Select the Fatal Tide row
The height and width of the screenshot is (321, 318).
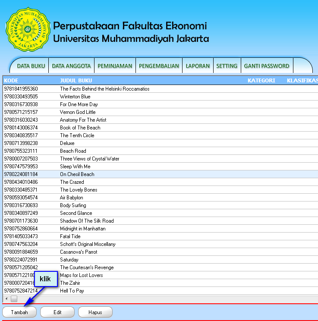point(161,237)
